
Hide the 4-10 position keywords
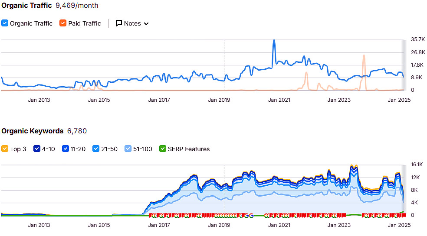coord(36,149)
